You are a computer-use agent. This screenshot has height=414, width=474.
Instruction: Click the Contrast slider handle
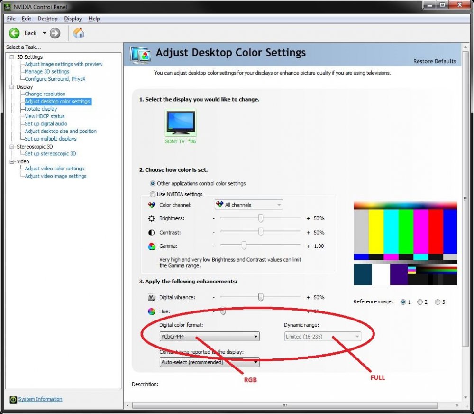point(261,232)
